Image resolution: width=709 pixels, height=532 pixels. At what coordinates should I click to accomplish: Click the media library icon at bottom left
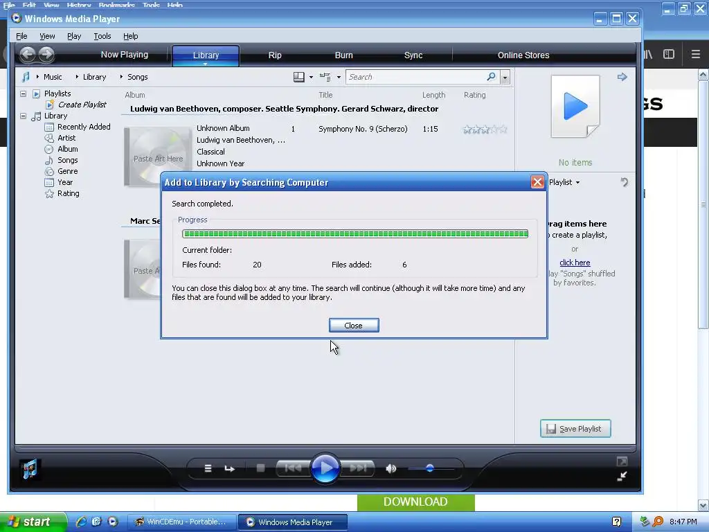(x=30, y=469)
